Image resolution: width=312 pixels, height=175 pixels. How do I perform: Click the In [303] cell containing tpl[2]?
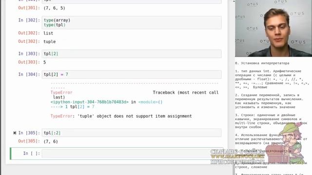pos(132,54)
